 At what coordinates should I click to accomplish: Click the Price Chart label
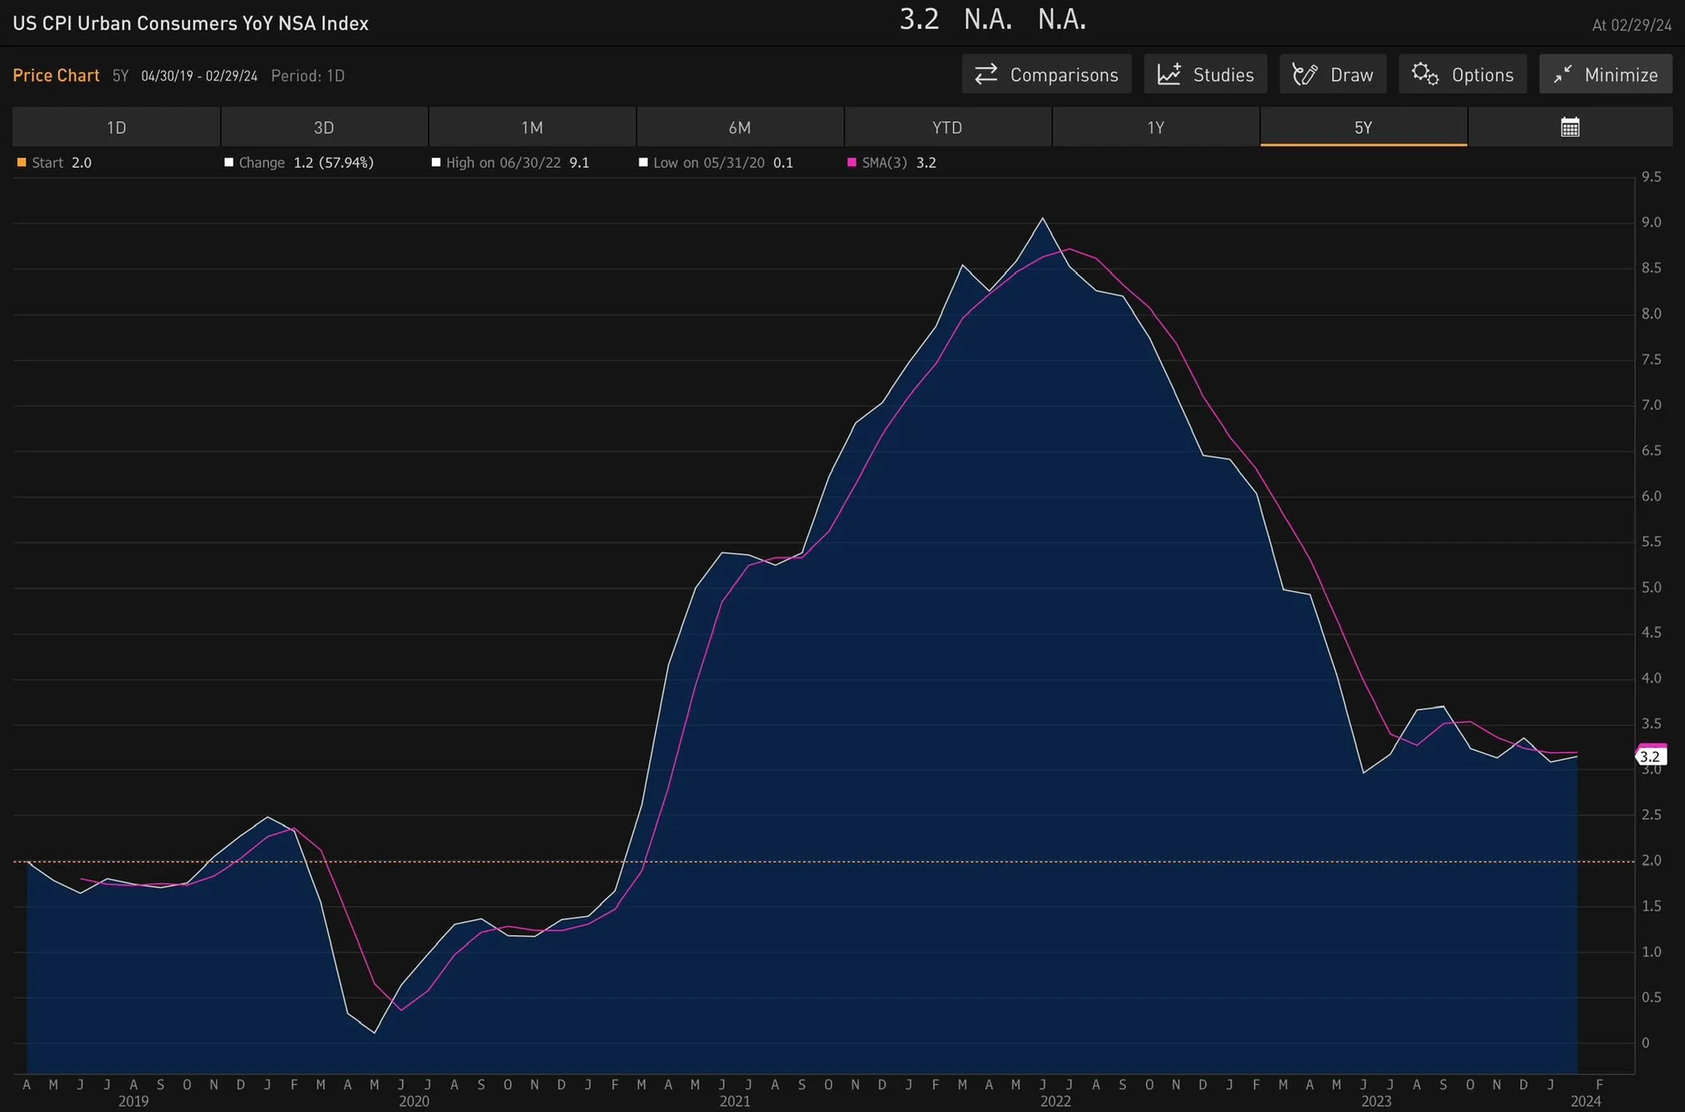click(x=56, y=76)
